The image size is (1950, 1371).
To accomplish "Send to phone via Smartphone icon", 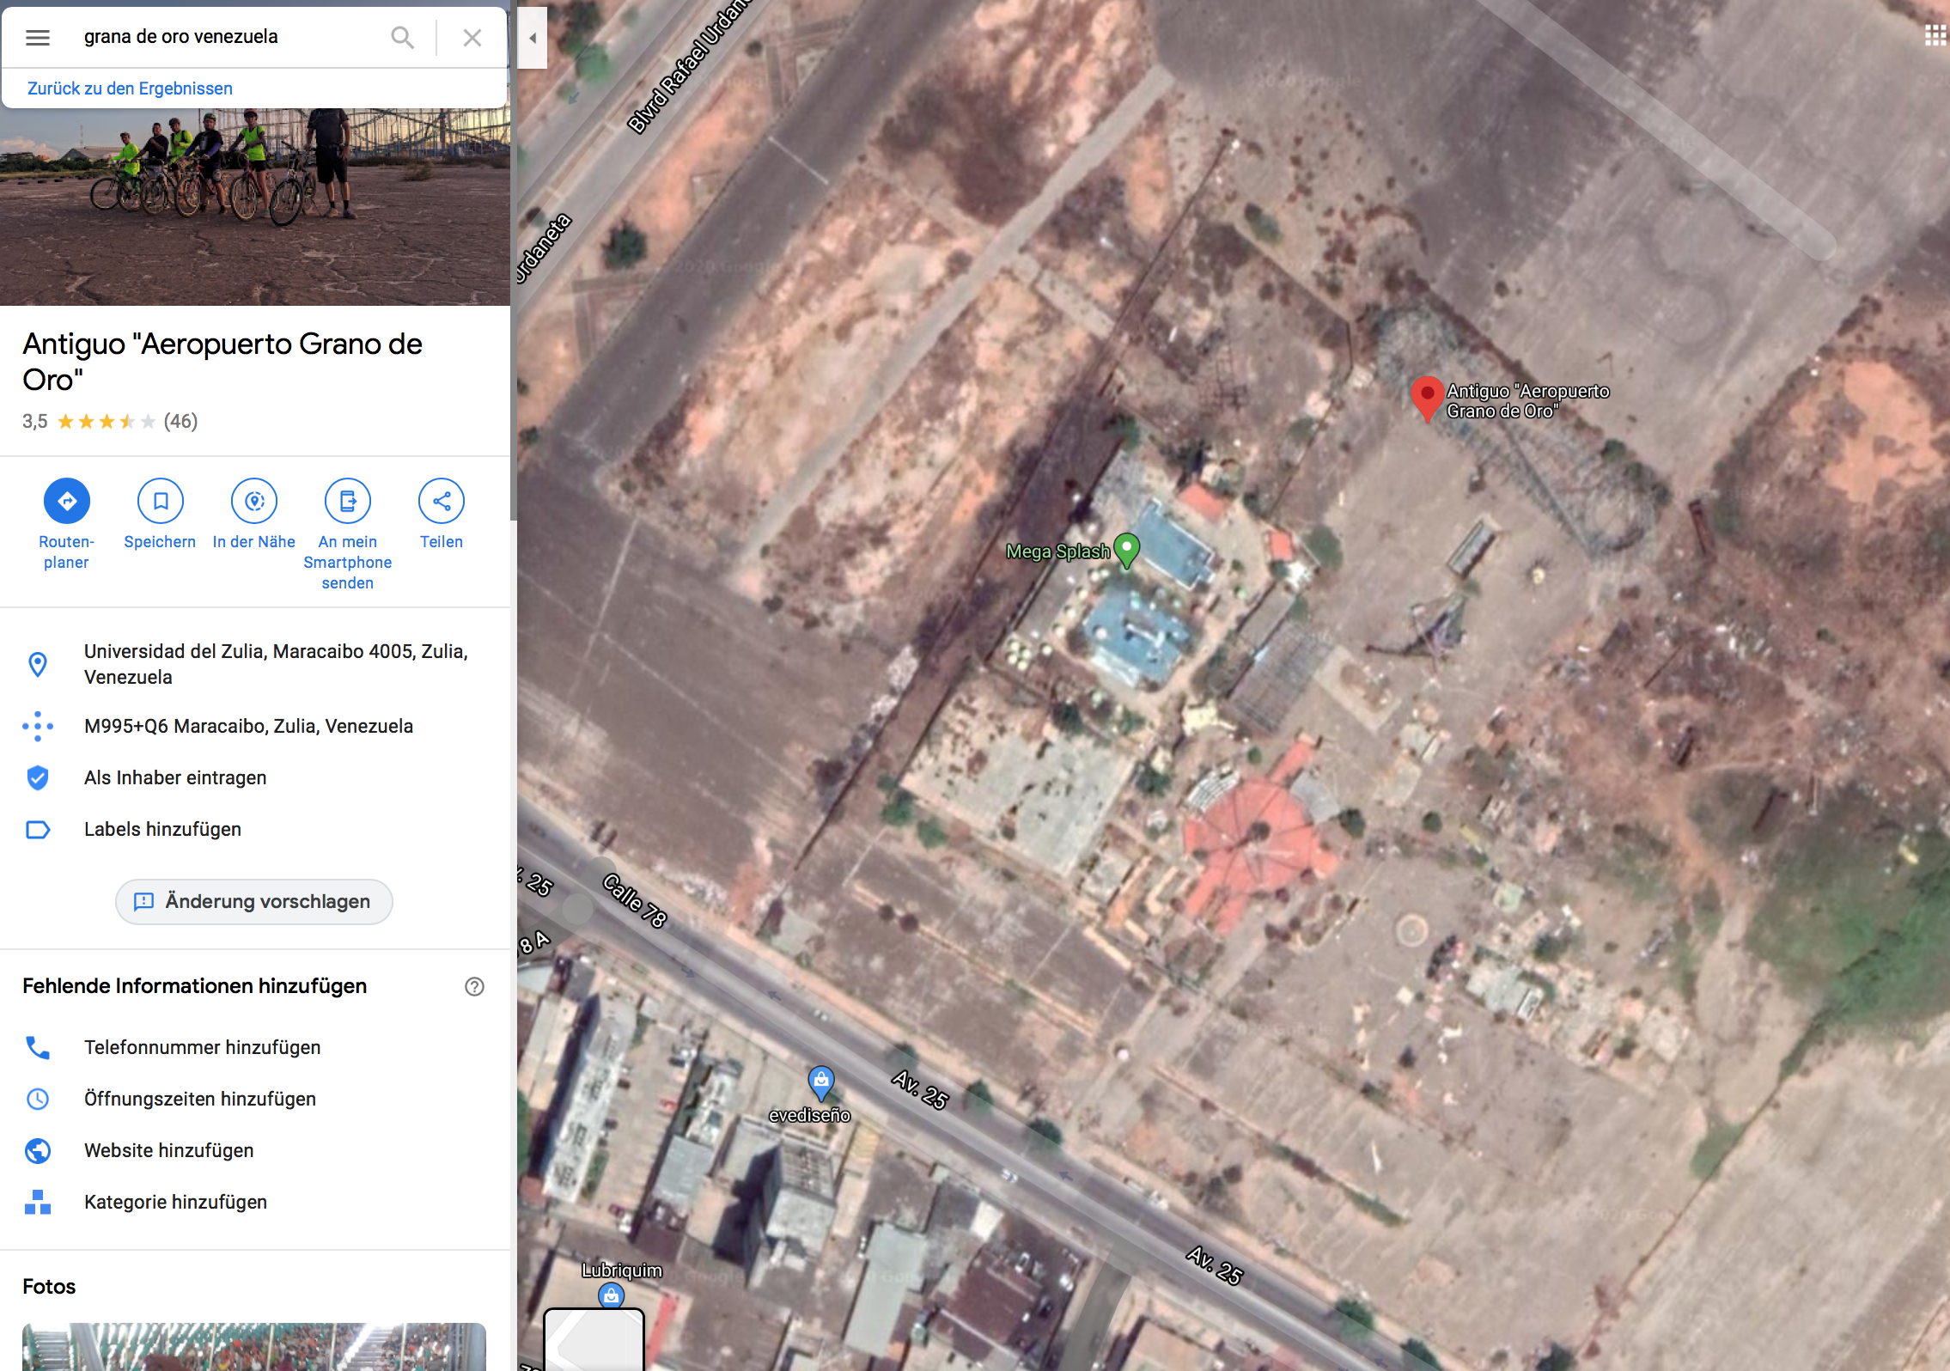I will click(x=348, y=501).
